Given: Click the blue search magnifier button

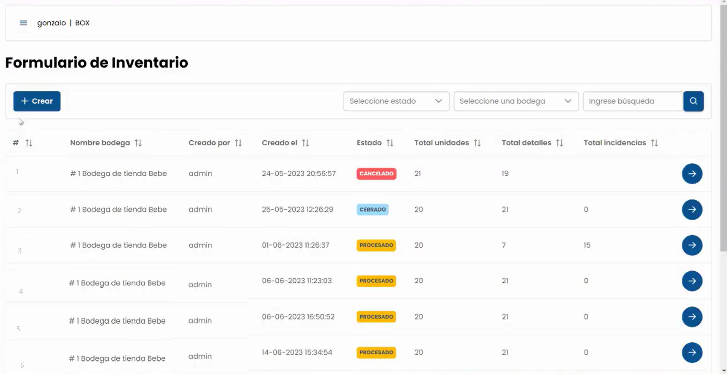Looking at the screenshot, I should point(693,101).
